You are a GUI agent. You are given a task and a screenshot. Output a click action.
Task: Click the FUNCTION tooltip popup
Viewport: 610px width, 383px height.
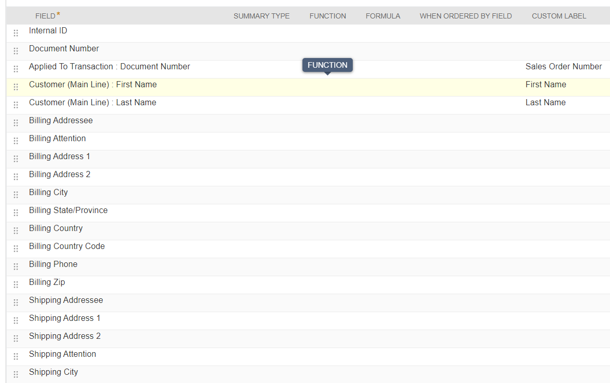click(328, 65)
